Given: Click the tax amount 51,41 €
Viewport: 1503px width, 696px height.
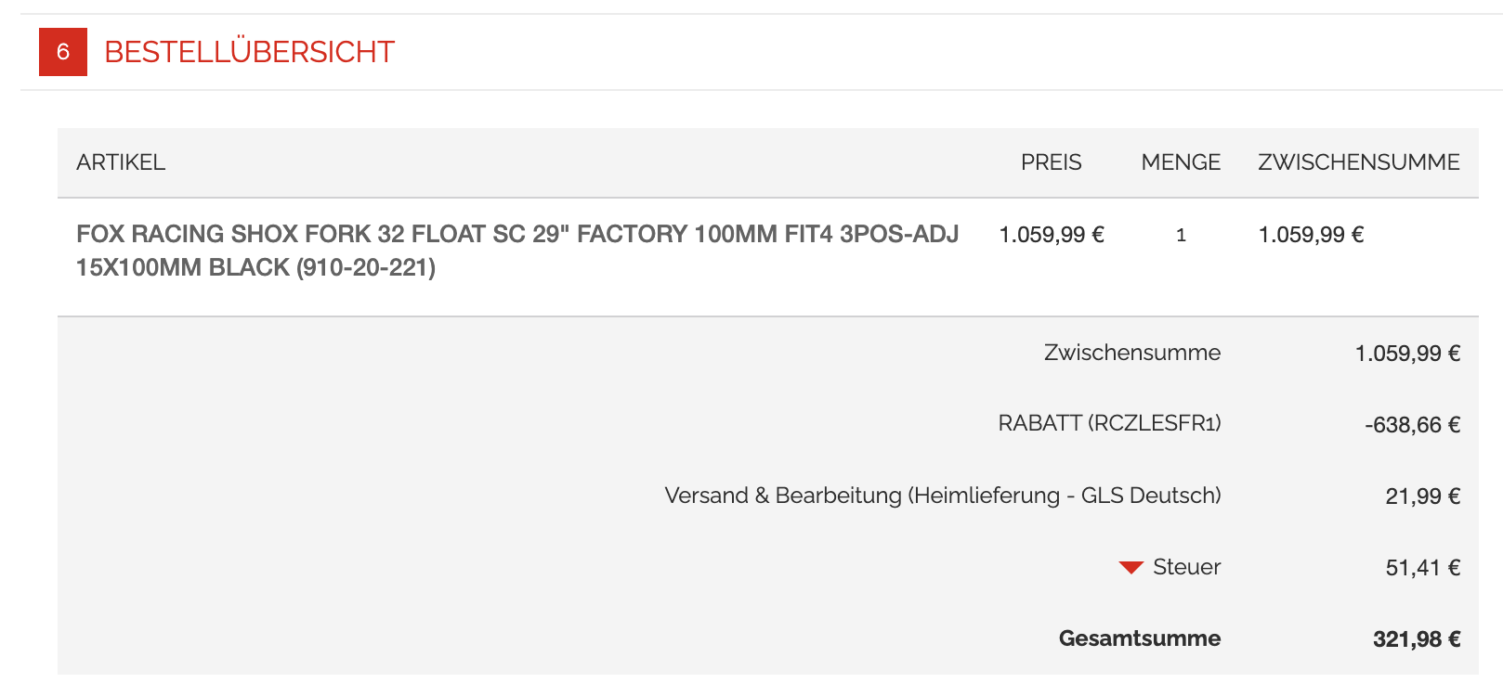Looking at the screenshot, I should click(x=1423, y=568).
